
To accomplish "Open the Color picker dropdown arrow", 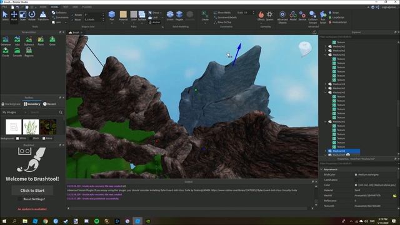I will click(133, 23).
